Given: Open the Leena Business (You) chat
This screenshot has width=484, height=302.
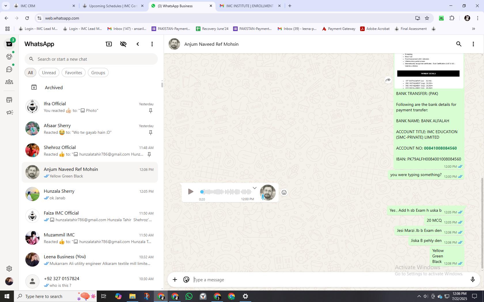Looking at the screenshot, I should click(90, 260).
